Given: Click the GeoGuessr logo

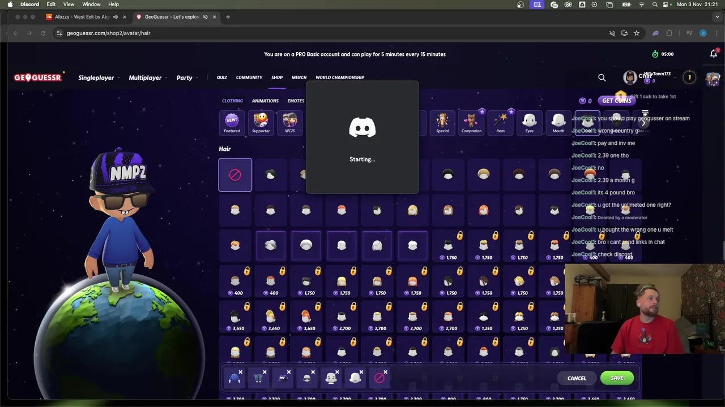Looking at the screenshot, I should tap(38, 77).
